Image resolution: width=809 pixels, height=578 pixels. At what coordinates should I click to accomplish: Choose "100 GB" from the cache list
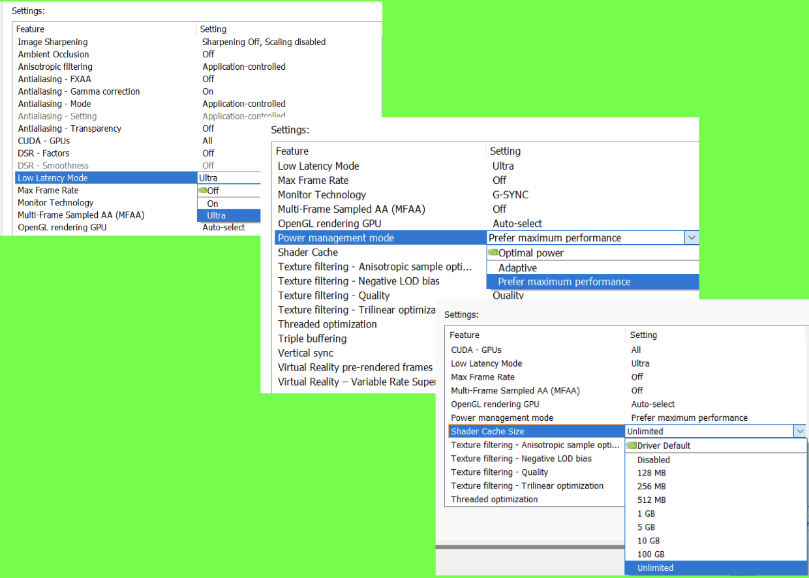(650, 554)
